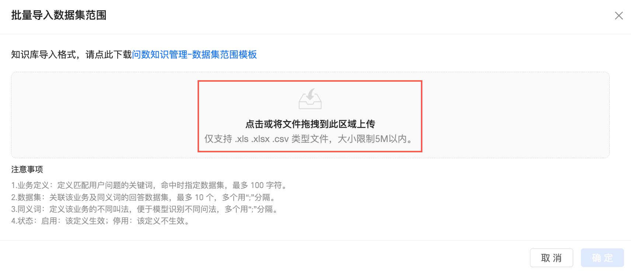631x273 pixels.
Task: Click the 批量导入数据集范围 dialog title
Action: (x=59, y=15)
